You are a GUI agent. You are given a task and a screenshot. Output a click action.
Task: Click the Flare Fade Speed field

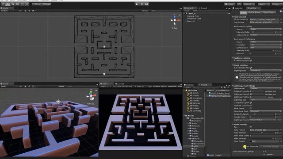click(x=266, y=136)
